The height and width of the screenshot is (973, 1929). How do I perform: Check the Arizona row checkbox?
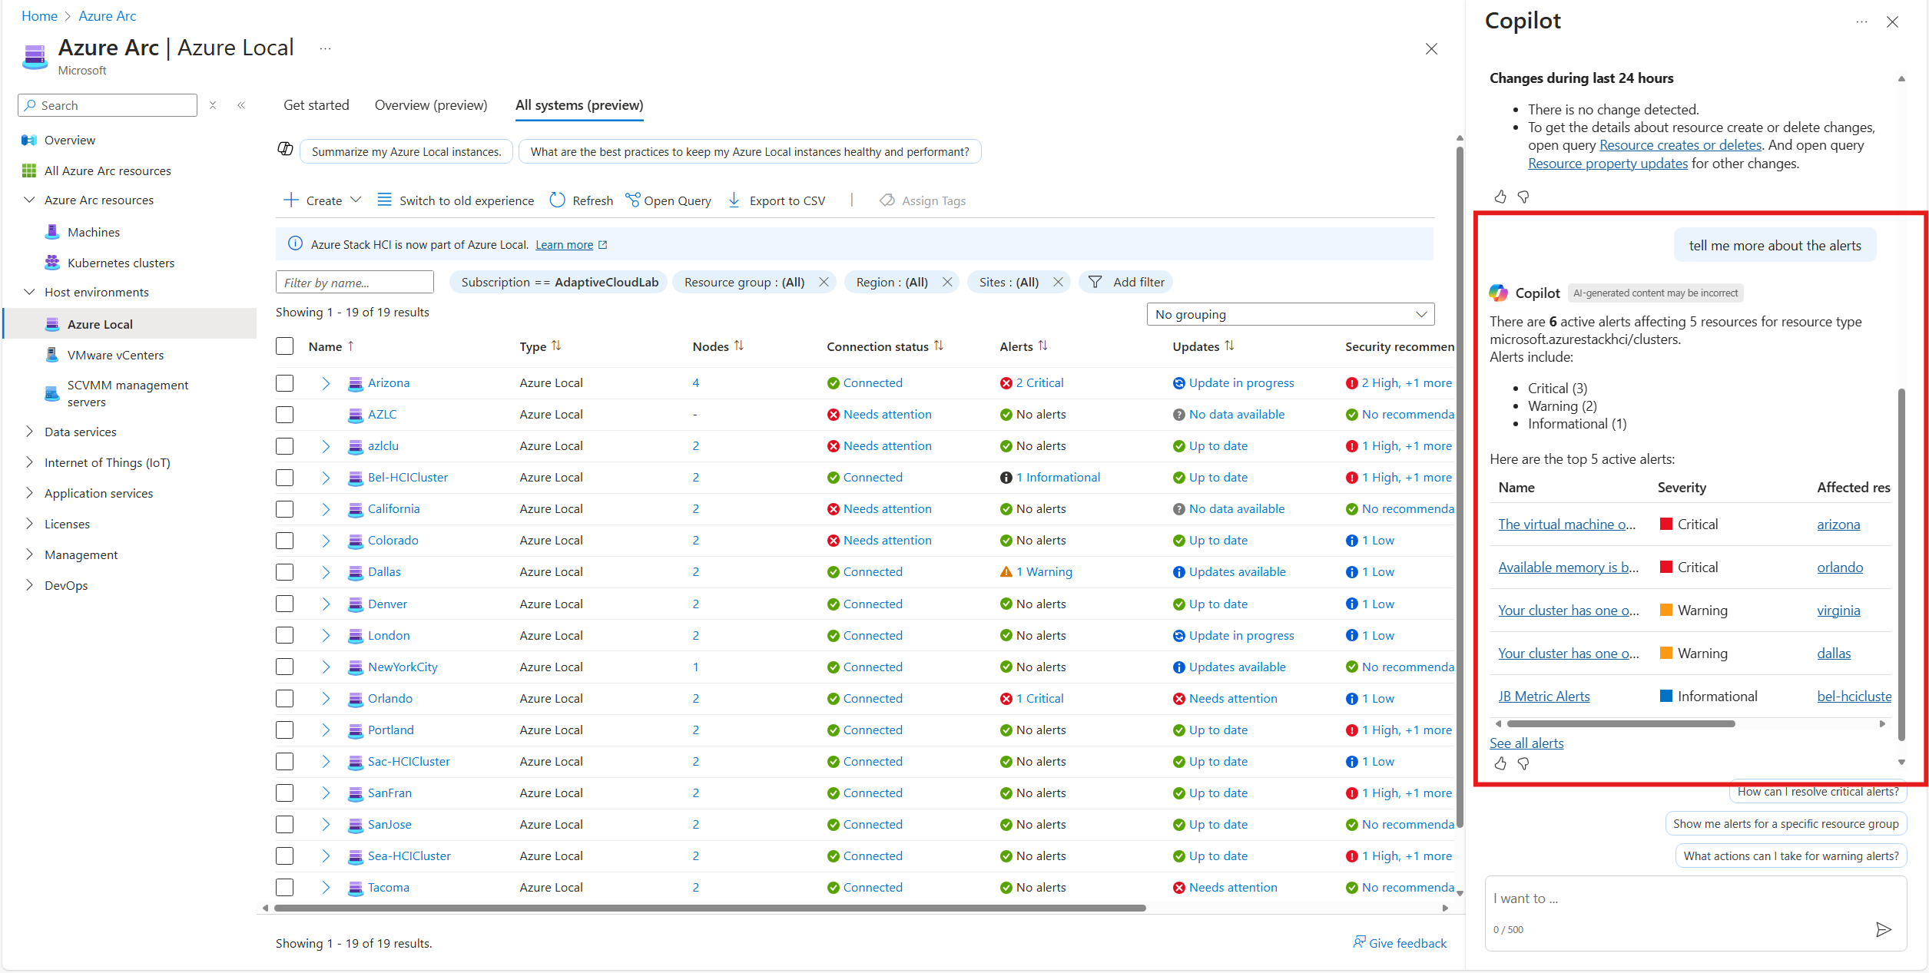pos(285,383)
